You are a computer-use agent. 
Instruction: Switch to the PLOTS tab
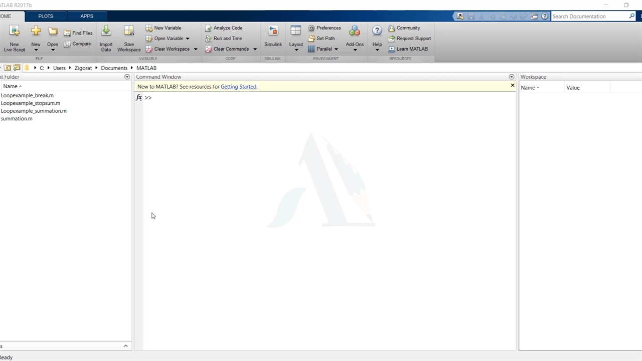[46, 16]
